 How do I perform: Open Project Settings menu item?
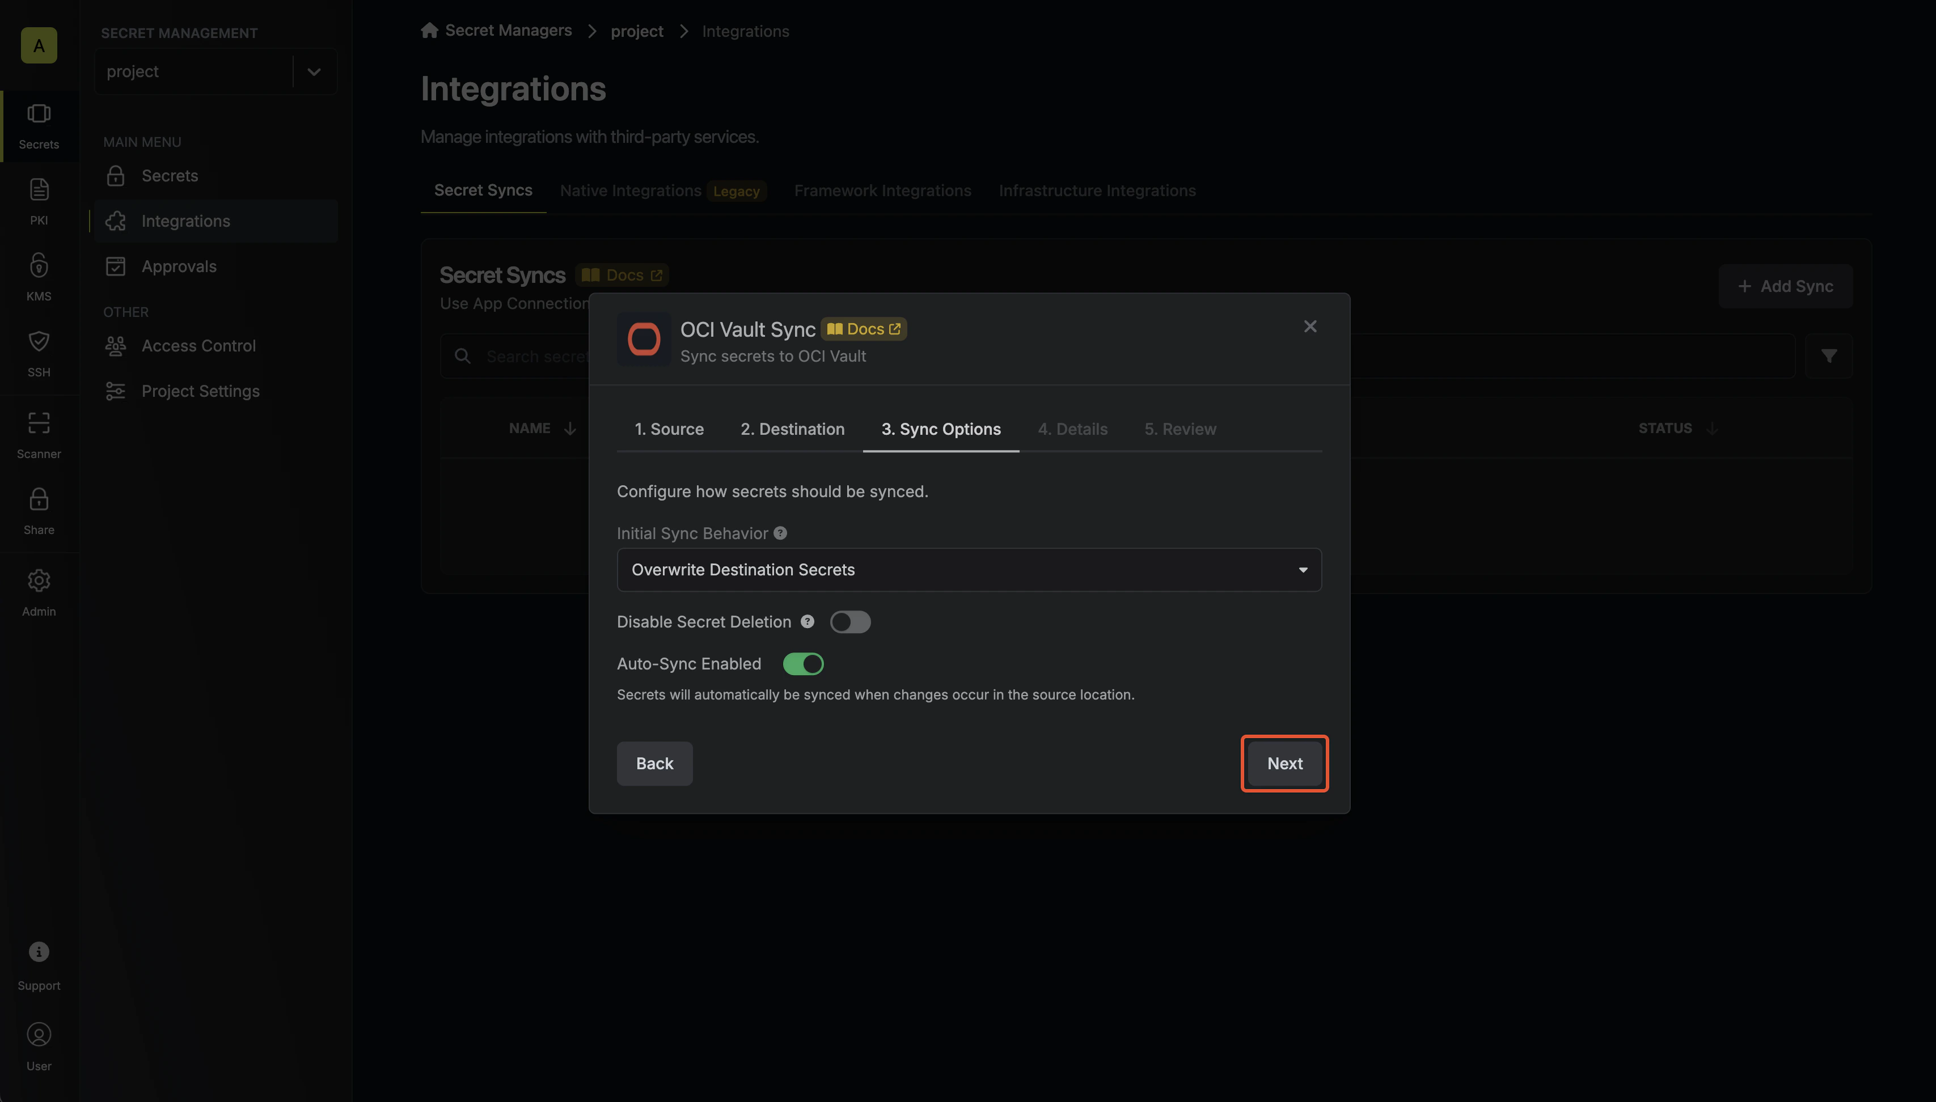tap(216, 391)
